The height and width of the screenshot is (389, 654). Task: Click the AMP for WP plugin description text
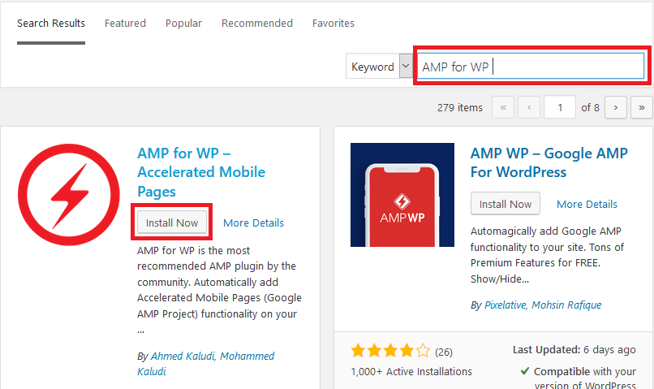(x=219, y=290)
